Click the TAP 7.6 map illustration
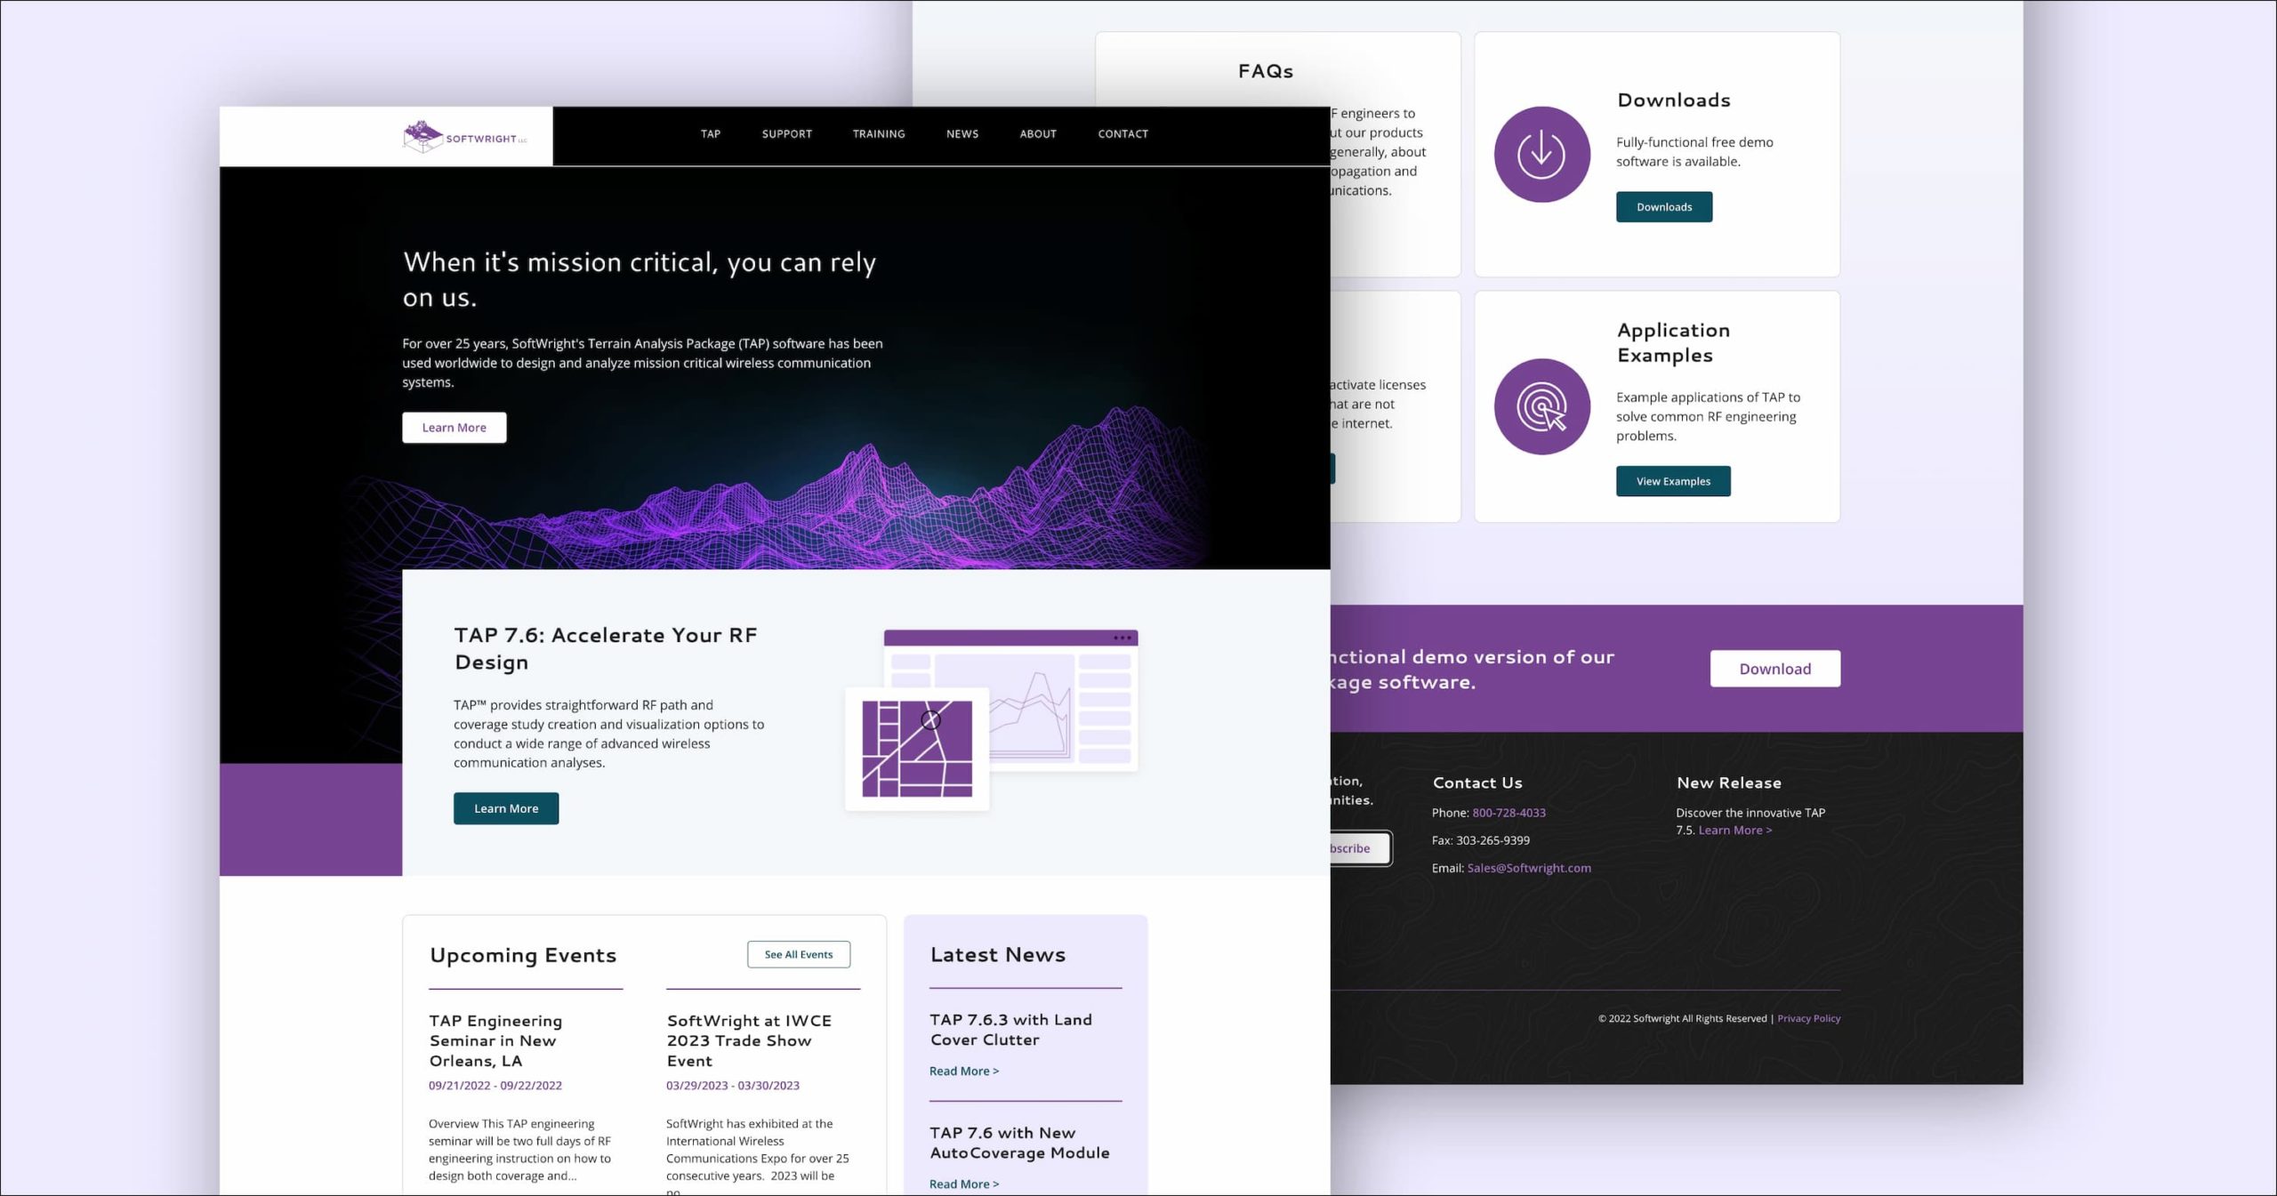This screenshot has height=1196, width=2277. click(992, 719)
